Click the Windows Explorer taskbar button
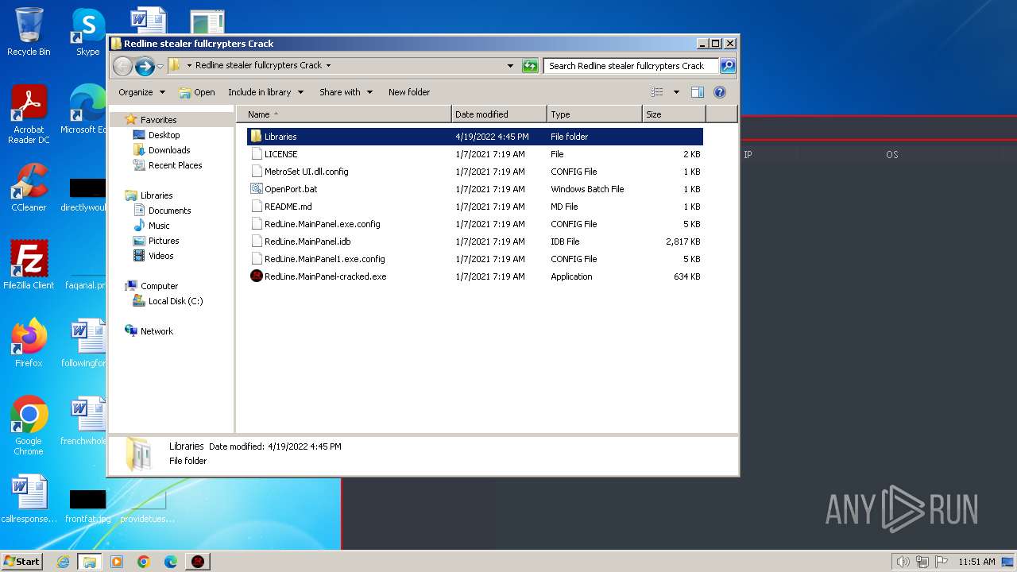Viewport: 1017px width, 572px height. [90, 562]
